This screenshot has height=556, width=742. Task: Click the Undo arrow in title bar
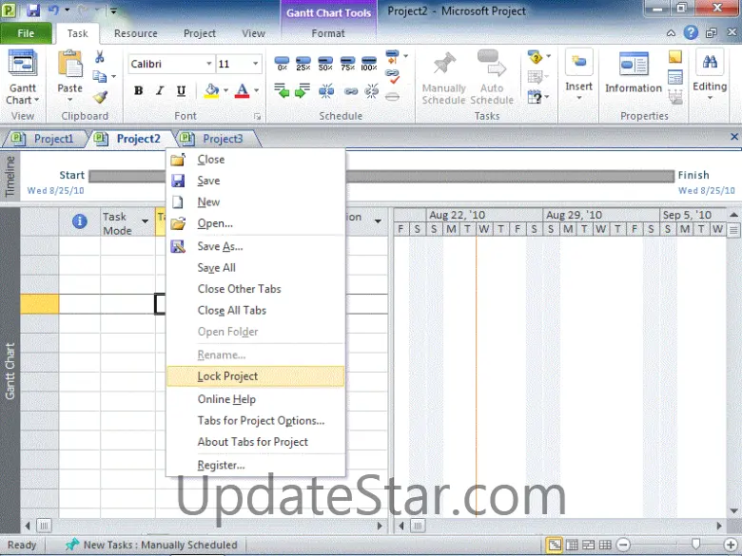click(x=53, y=10)
